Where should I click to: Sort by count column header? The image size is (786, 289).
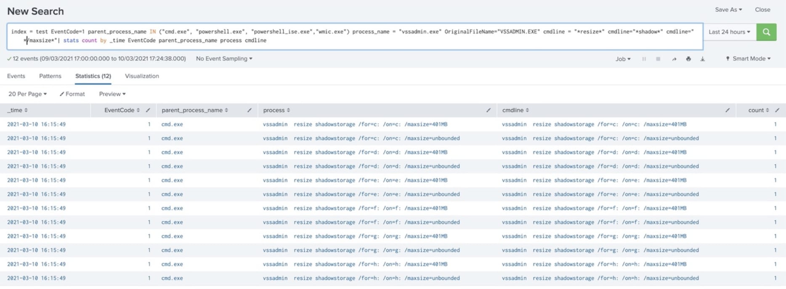[x=759, y=110]
